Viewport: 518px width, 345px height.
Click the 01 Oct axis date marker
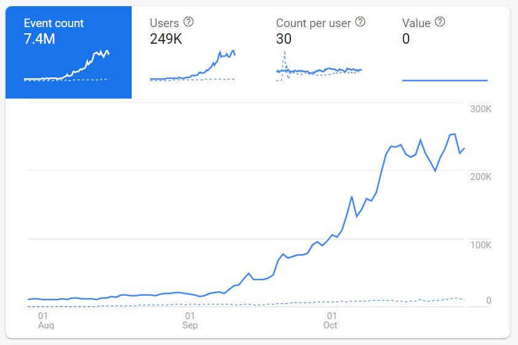(330, 320)
